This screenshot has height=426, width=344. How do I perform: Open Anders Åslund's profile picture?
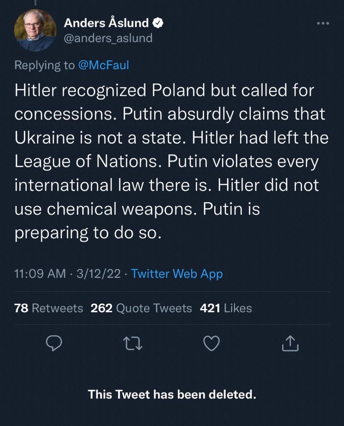tap(34, 31)
